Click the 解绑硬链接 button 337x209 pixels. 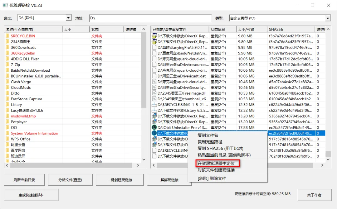point(169,180)
